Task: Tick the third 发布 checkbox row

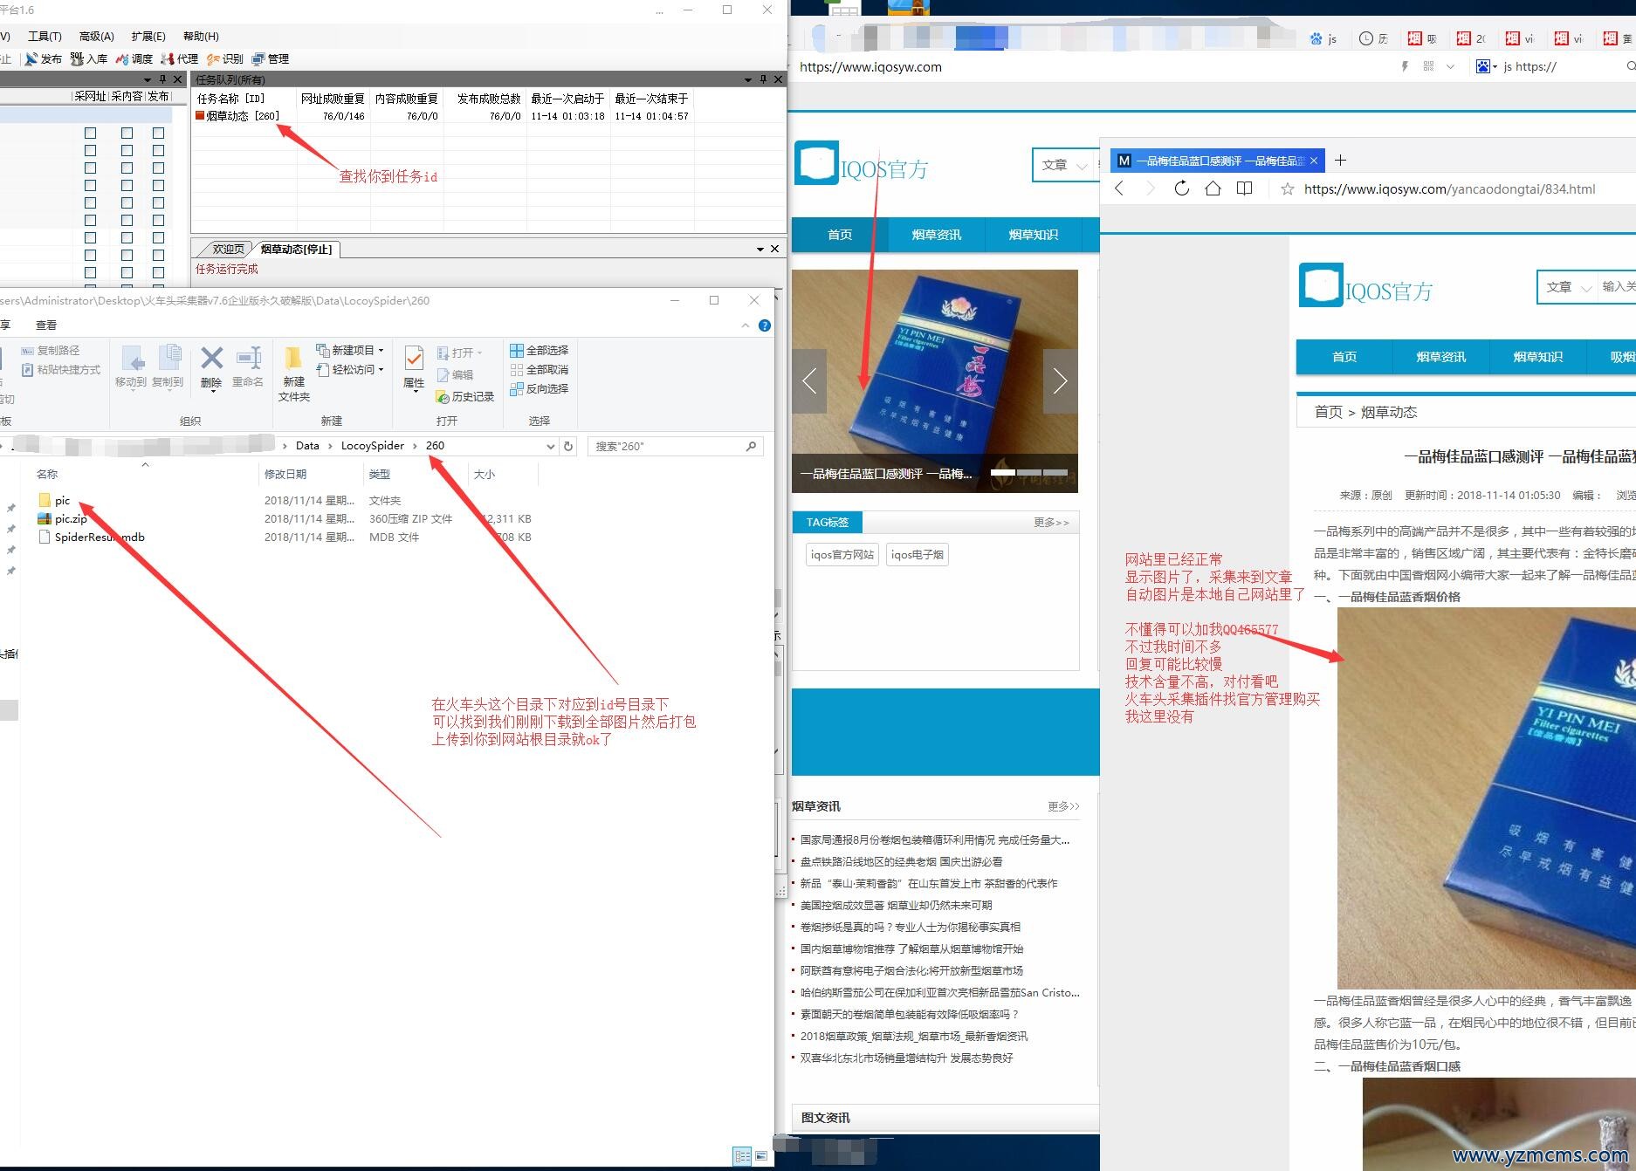Action: pos(158,168)
